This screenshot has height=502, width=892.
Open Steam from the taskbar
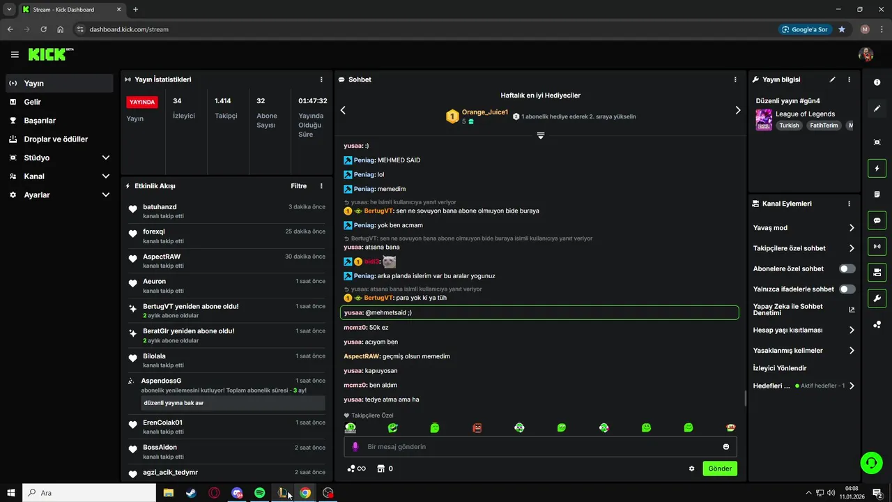[x=191, y=493]
